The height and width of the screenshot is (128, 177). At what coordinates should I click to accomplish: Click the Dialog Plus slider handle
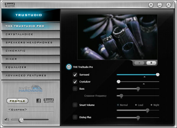click(x=138, y=118)
